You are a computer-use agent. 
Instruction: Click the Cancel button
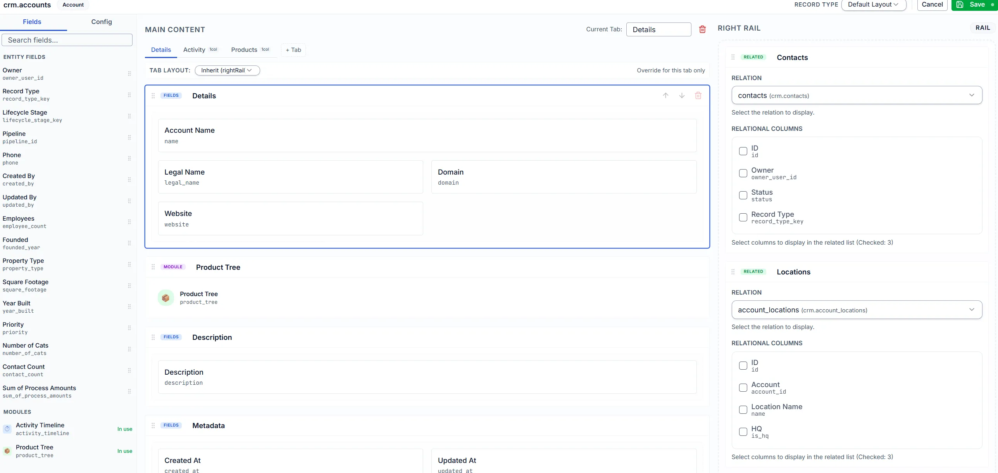pos(932,5)
